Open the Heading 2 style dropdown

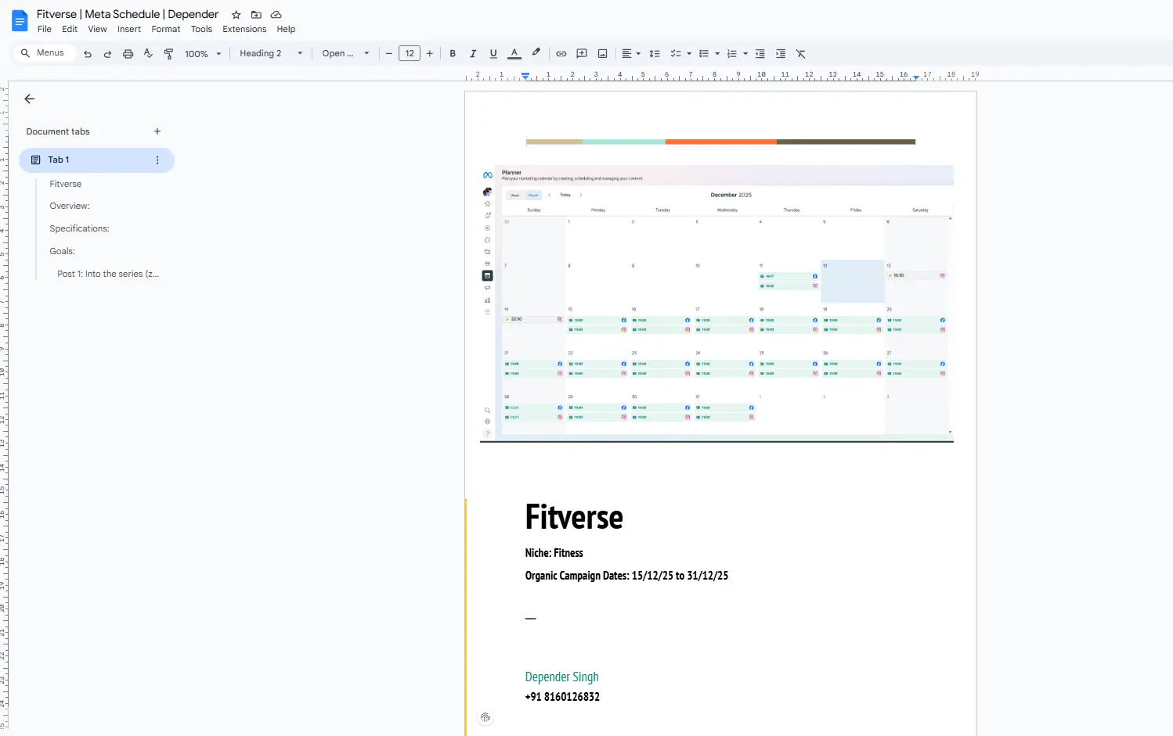[270, 54]
